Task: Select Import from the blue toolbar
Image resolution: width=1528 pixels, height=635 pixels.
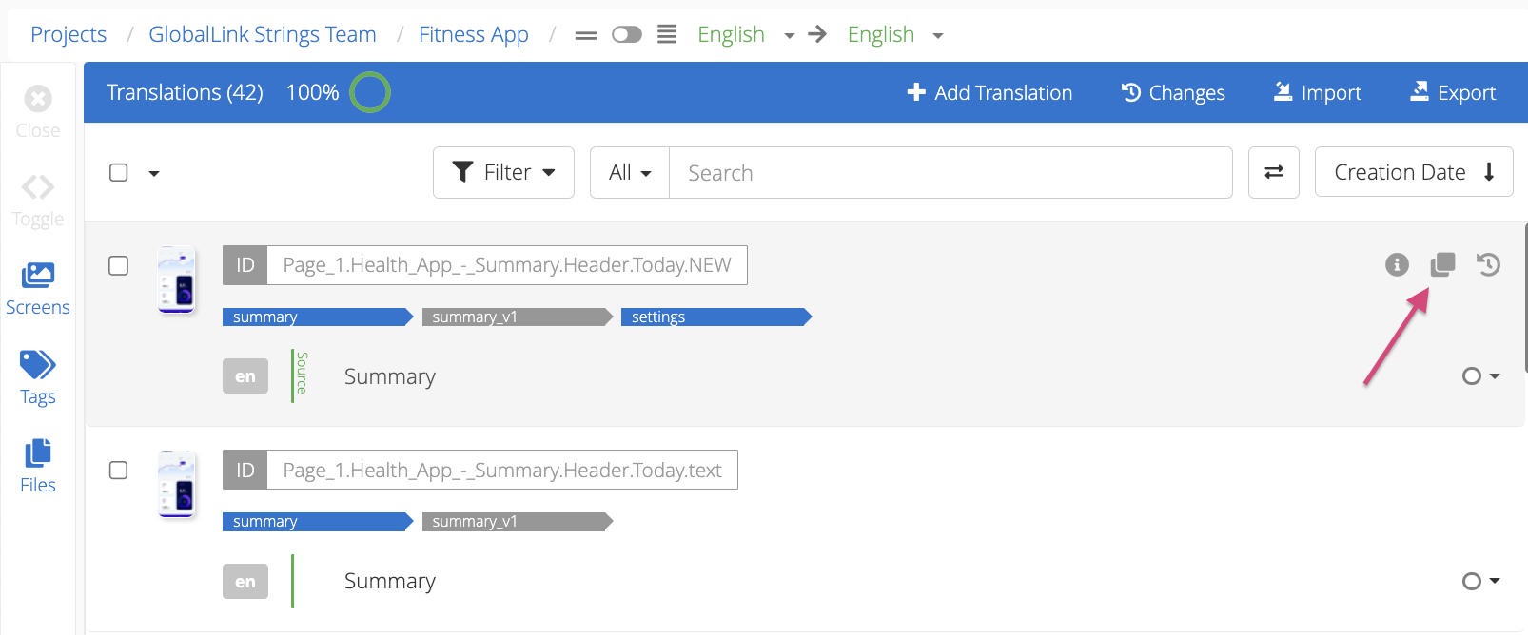Action: click(x=1318, y=92)
